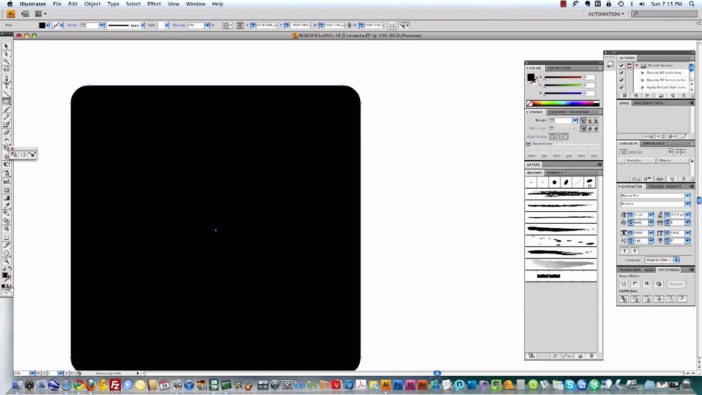Click Exclude shape mode icon
The width and height of the screenshot is (702, 395).
tap(659, 284)
